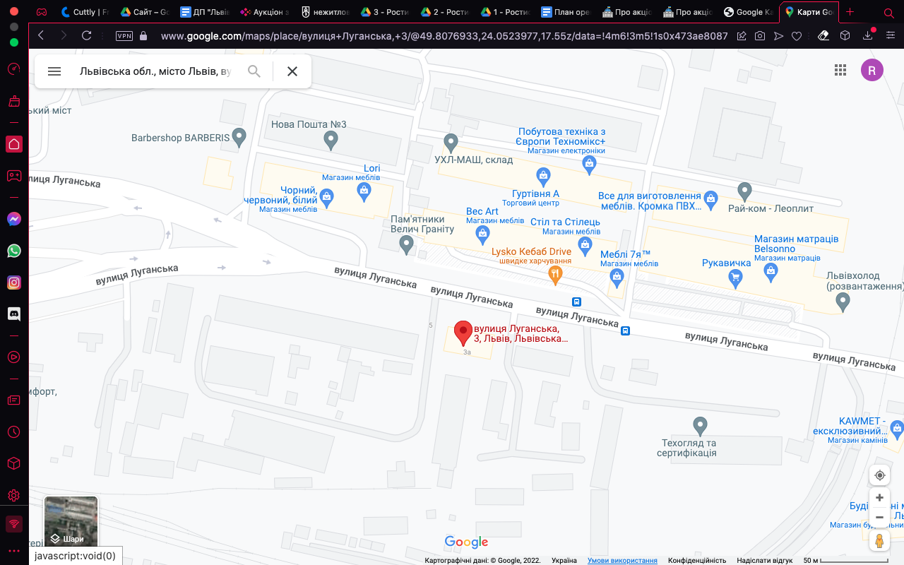Open the Google apps grid
The height and width of the screenshot is (565, 904).
[x=840, y=70]
